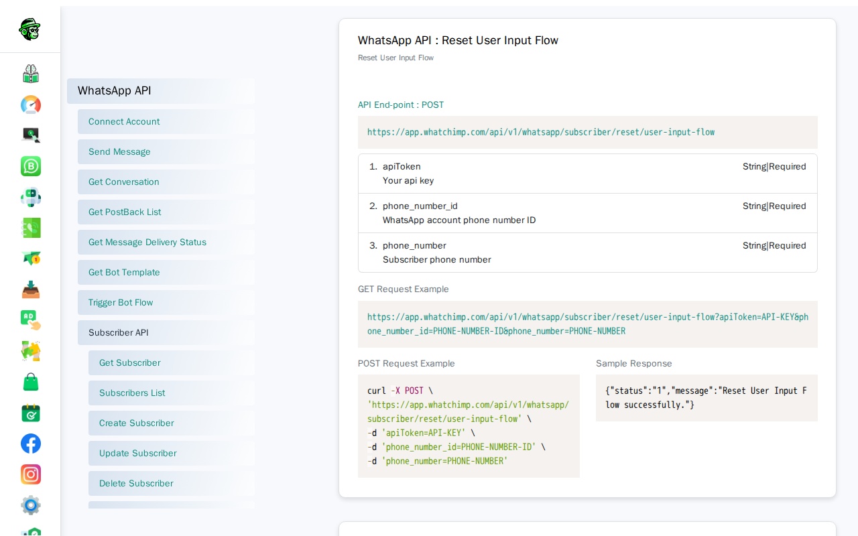Select Subscribers List sub-item

pos(172,393)
